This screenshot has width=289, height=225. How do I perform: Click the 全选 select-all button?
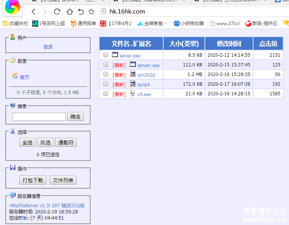(27, 142)
